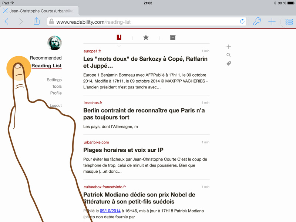
Task: Tap the 21:03 clock in the status bar
Action: pos(148,3)
